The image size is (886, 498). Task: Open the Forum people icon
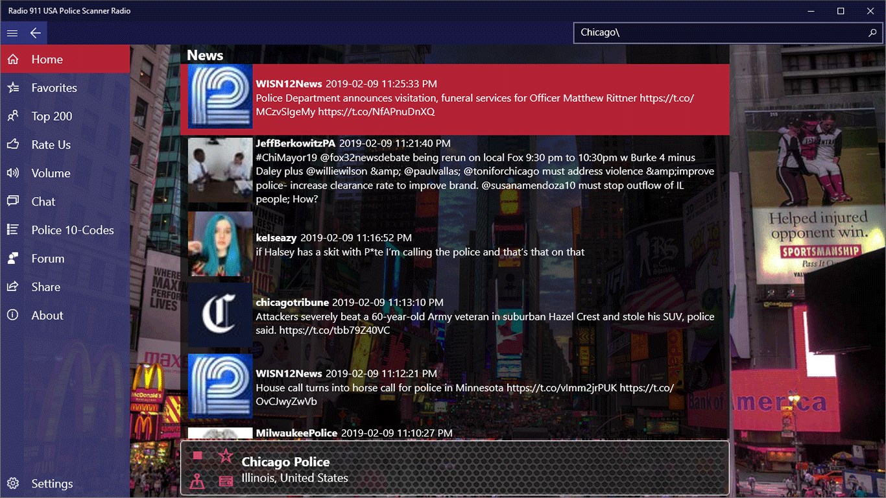click(x=12, y=259)
